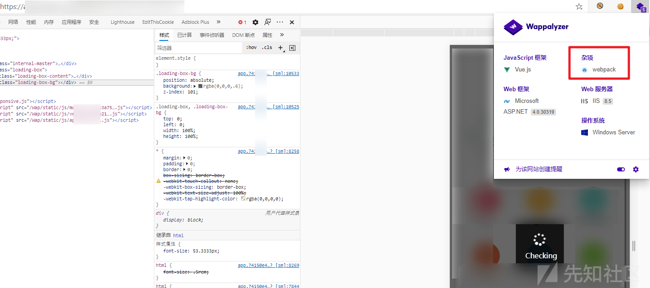Switch to the 事件侦听器 tab
Viewport: 650px width, 288px height.
(212, 35)
